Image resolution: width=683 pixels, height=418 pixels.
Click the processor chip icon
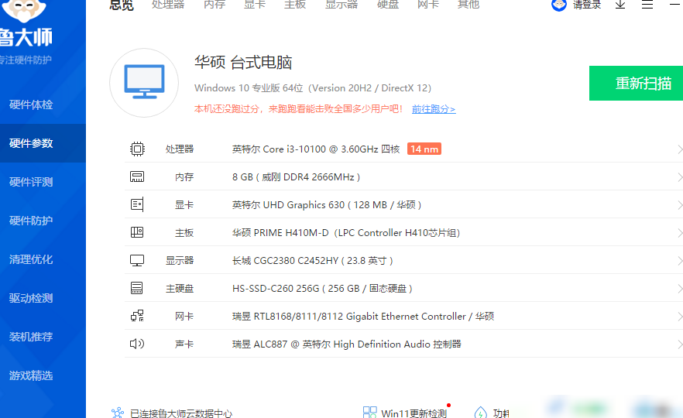tap(137, 149)
